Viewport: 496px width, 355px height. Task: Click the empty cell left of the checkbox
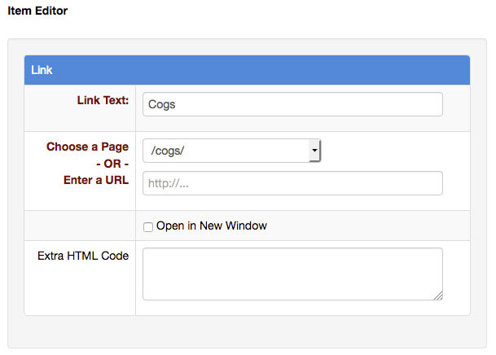(x=80, y=226)
